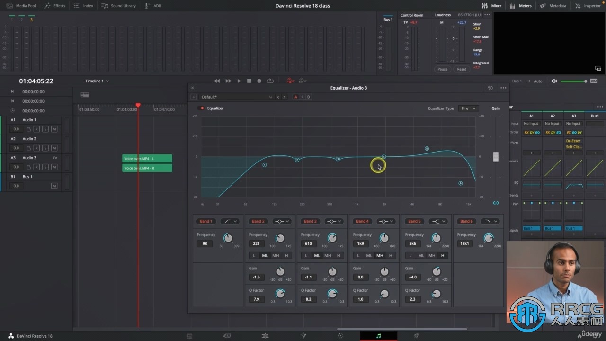Open the ADR panel
Screen dimensions: 606x341
pos(153,6)
